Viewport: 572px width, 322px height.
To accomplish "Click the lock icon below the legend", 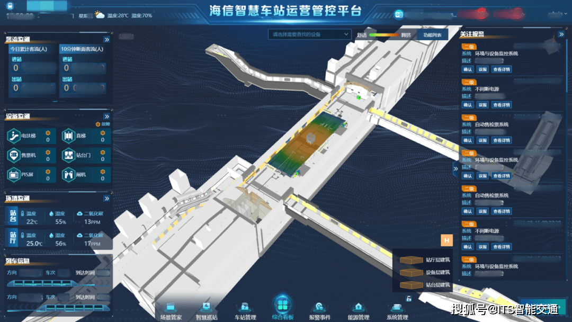I will (409, 299).
